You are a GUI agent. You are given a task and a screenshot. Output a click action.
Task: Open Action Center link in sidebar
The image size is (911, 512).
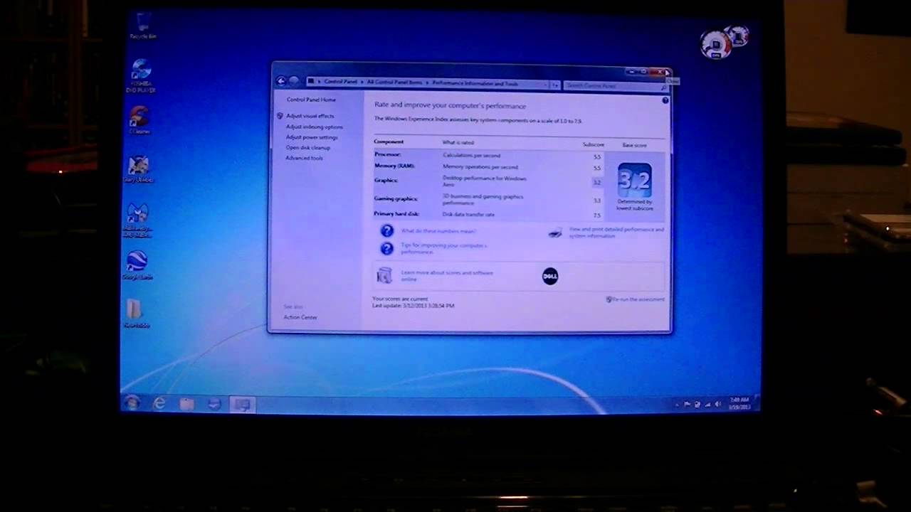300,317
